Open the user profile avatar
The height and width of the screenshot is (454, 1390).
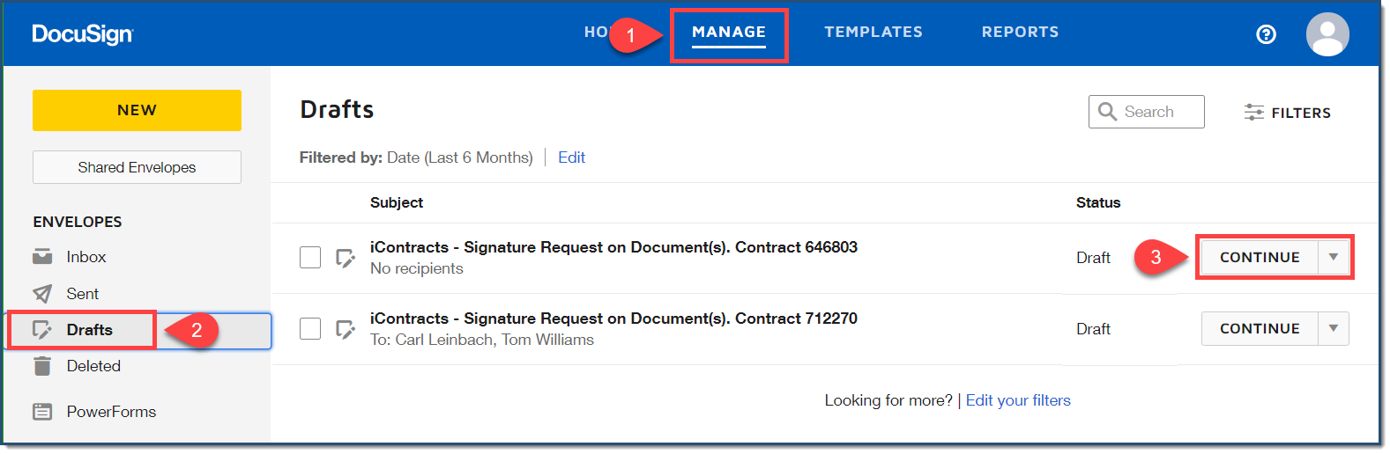click(x=1327, y=34)
